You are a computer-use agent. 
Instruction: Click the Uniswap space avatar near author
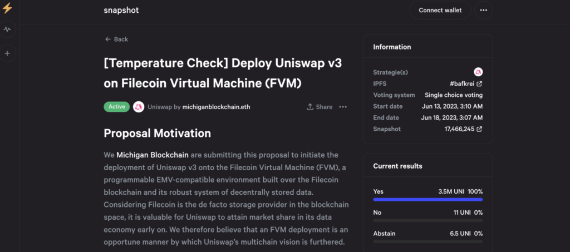tap(139, 107)
